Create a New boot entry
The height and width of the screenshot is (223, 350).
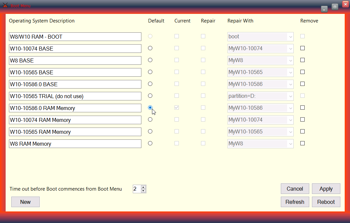click(x=25, y=202)
